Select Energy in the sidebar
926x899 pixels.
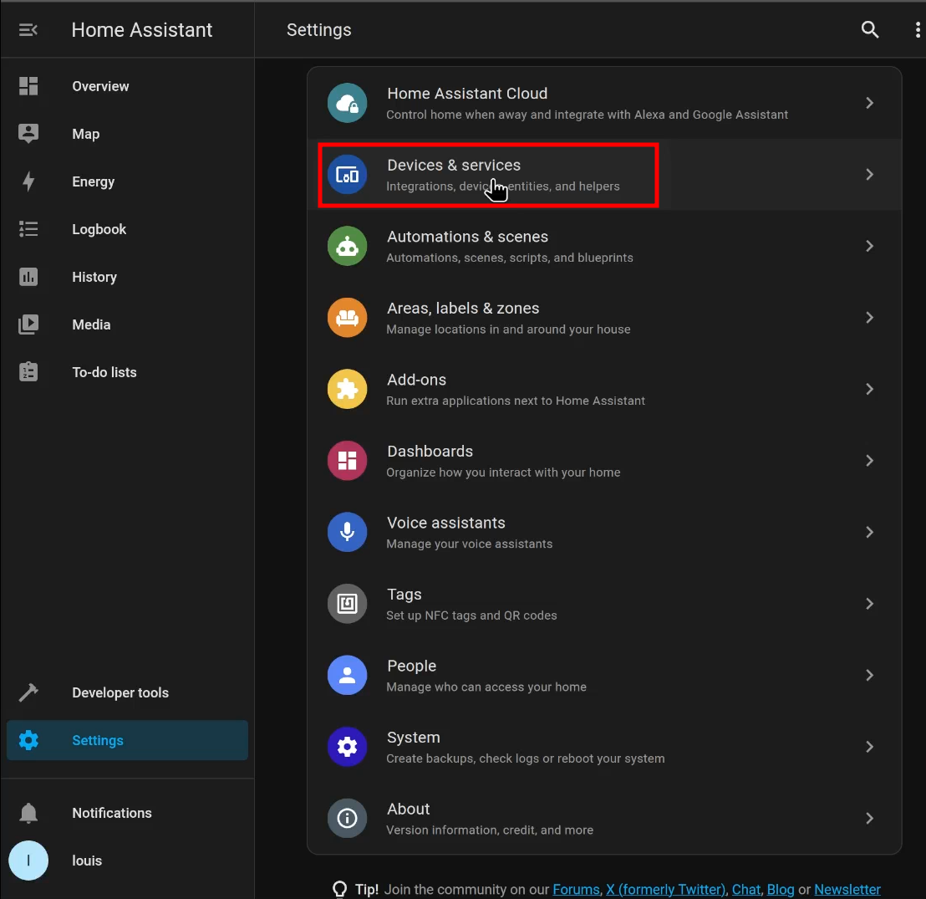[127, 181]
